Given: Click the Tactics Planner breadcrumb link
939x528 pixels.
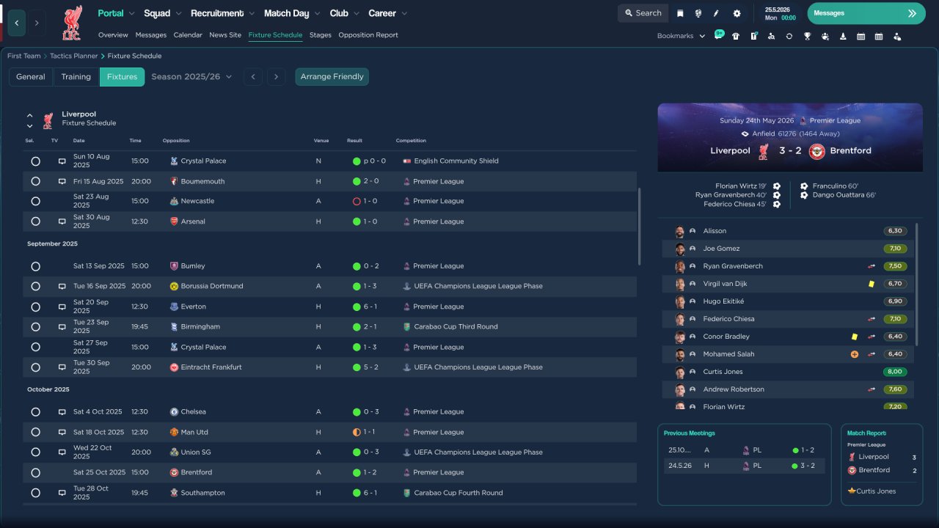Looking at the screenshot, I should (x=74, y=56).
